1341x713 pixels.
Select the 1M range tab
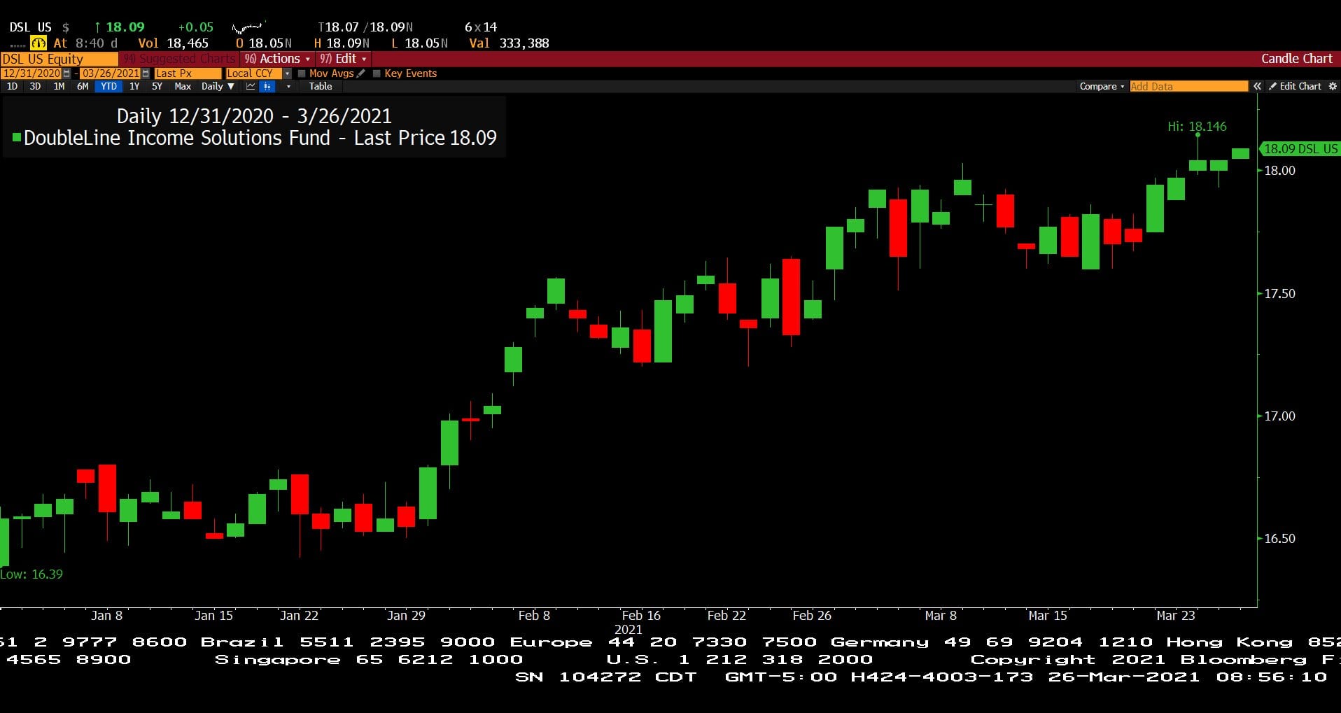click(x=59, y=87)
